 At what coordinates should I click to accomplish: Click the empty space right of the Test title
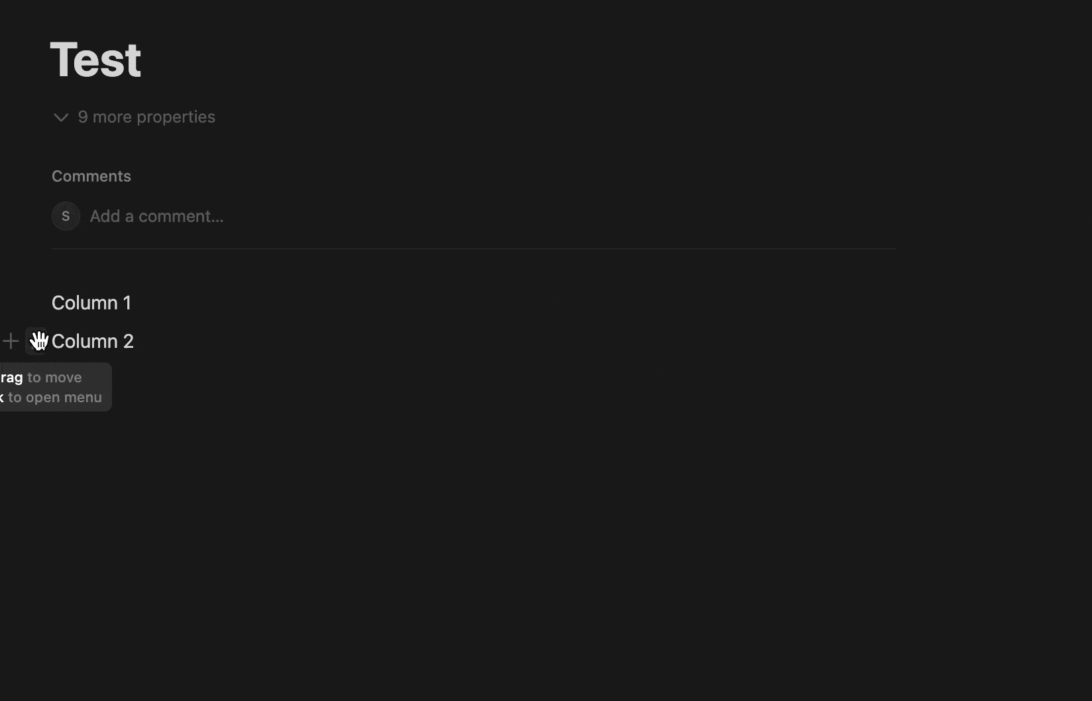(x=464, y=60)
